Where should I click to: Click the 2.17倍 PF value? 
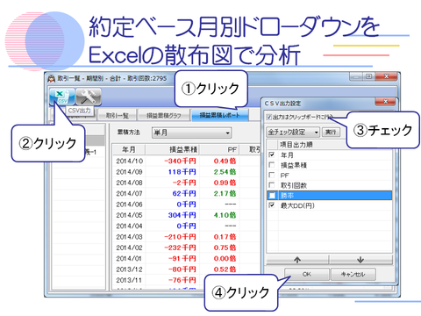click(225, 193)
